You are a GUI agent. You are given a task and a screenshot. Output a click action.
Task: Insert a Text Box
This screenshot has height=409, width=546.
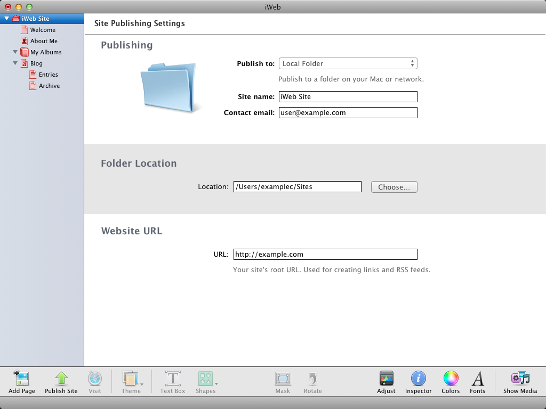click(x=173, y=379)
